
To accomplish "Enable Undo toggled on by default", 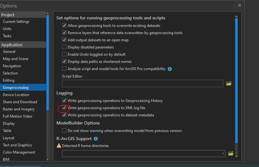I will pos(64,54).
